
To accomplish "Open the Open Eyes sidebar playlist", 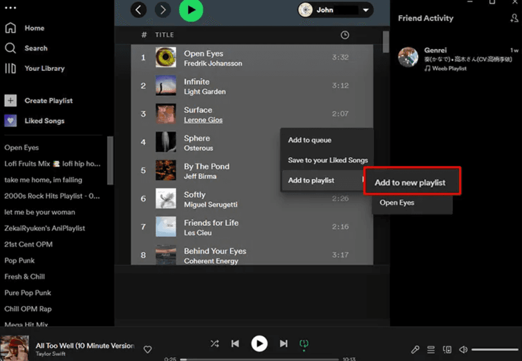I will click(x=21, y=147).
